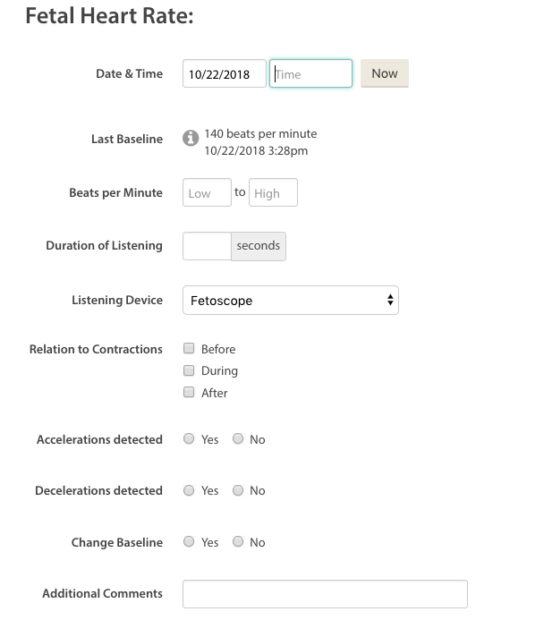Screen dimensions: 544x637
Task: Click the Fetoscope dropdown arrows
Action: click(x=390, y=300)
